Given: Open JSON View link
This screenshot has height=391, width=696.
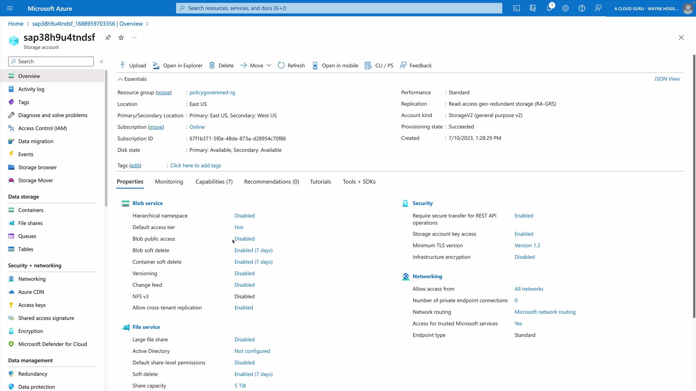Looking at the screenshot, I should (x=667, y=79).
